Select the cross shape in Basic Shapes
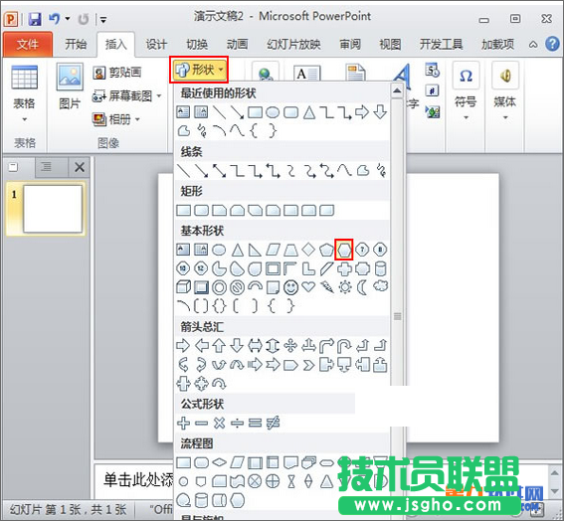Image resolution: width=564 pixels, height=521 pixels. point(344,268)
